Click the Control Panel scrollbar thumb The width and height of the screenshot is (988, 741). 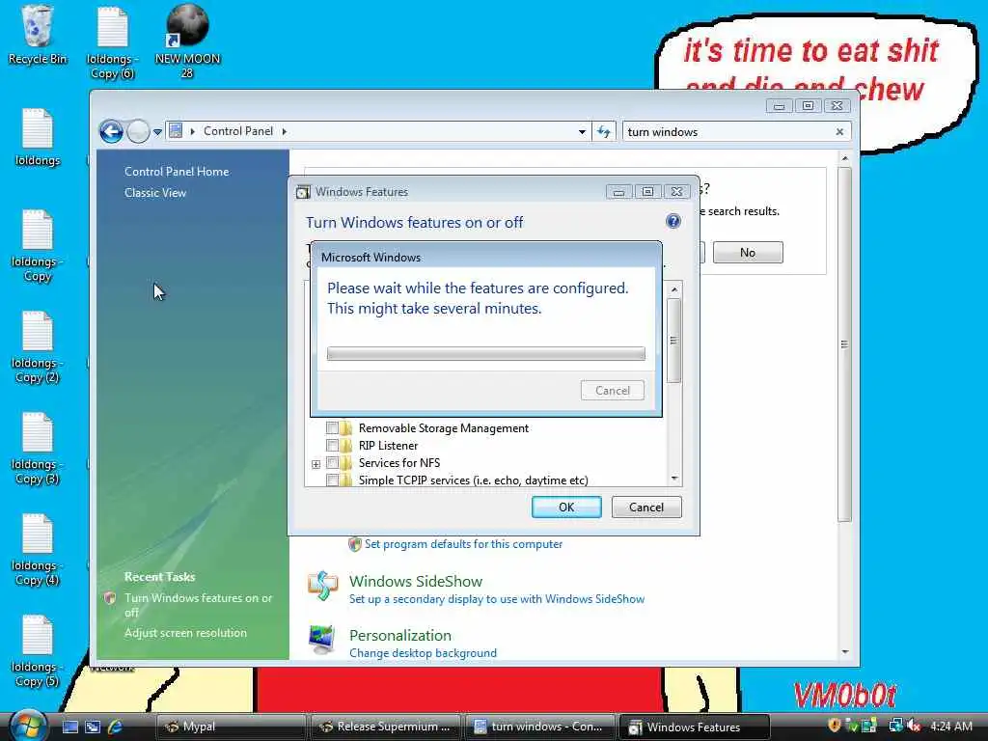[845, 344]
